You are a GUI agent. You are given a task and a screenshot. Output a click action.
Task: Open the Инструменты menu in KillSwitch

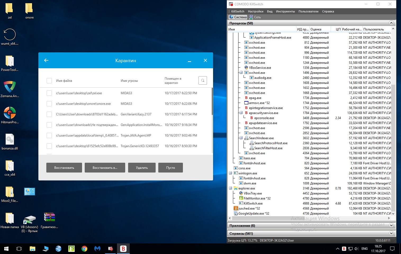(285, 11)
